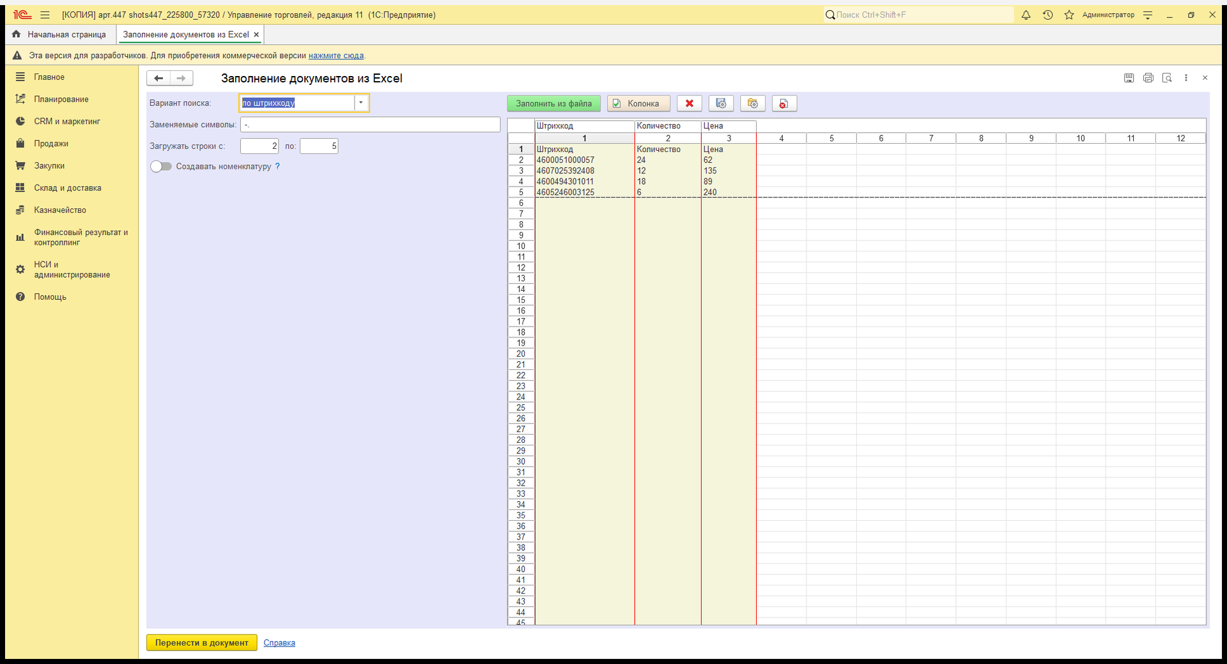Follow the нажмите сюда link
This screenshot has width=1227, height=664.
[x=336, y=56]
